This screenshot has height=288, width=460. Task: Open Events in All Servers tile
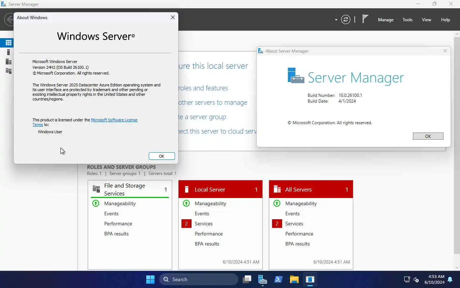293,213
